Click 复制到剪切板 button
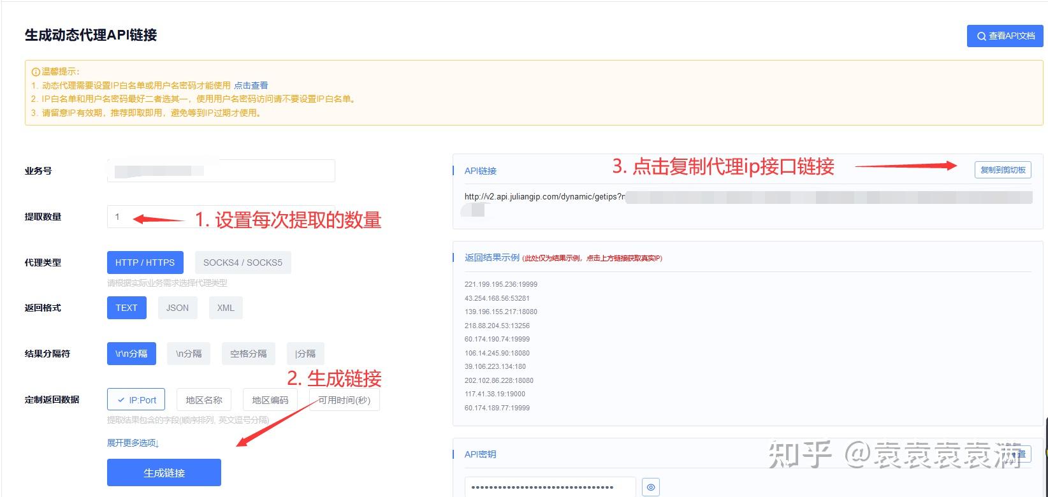The height and width of the screenshot is (497, 1048). pos(1003,169)
